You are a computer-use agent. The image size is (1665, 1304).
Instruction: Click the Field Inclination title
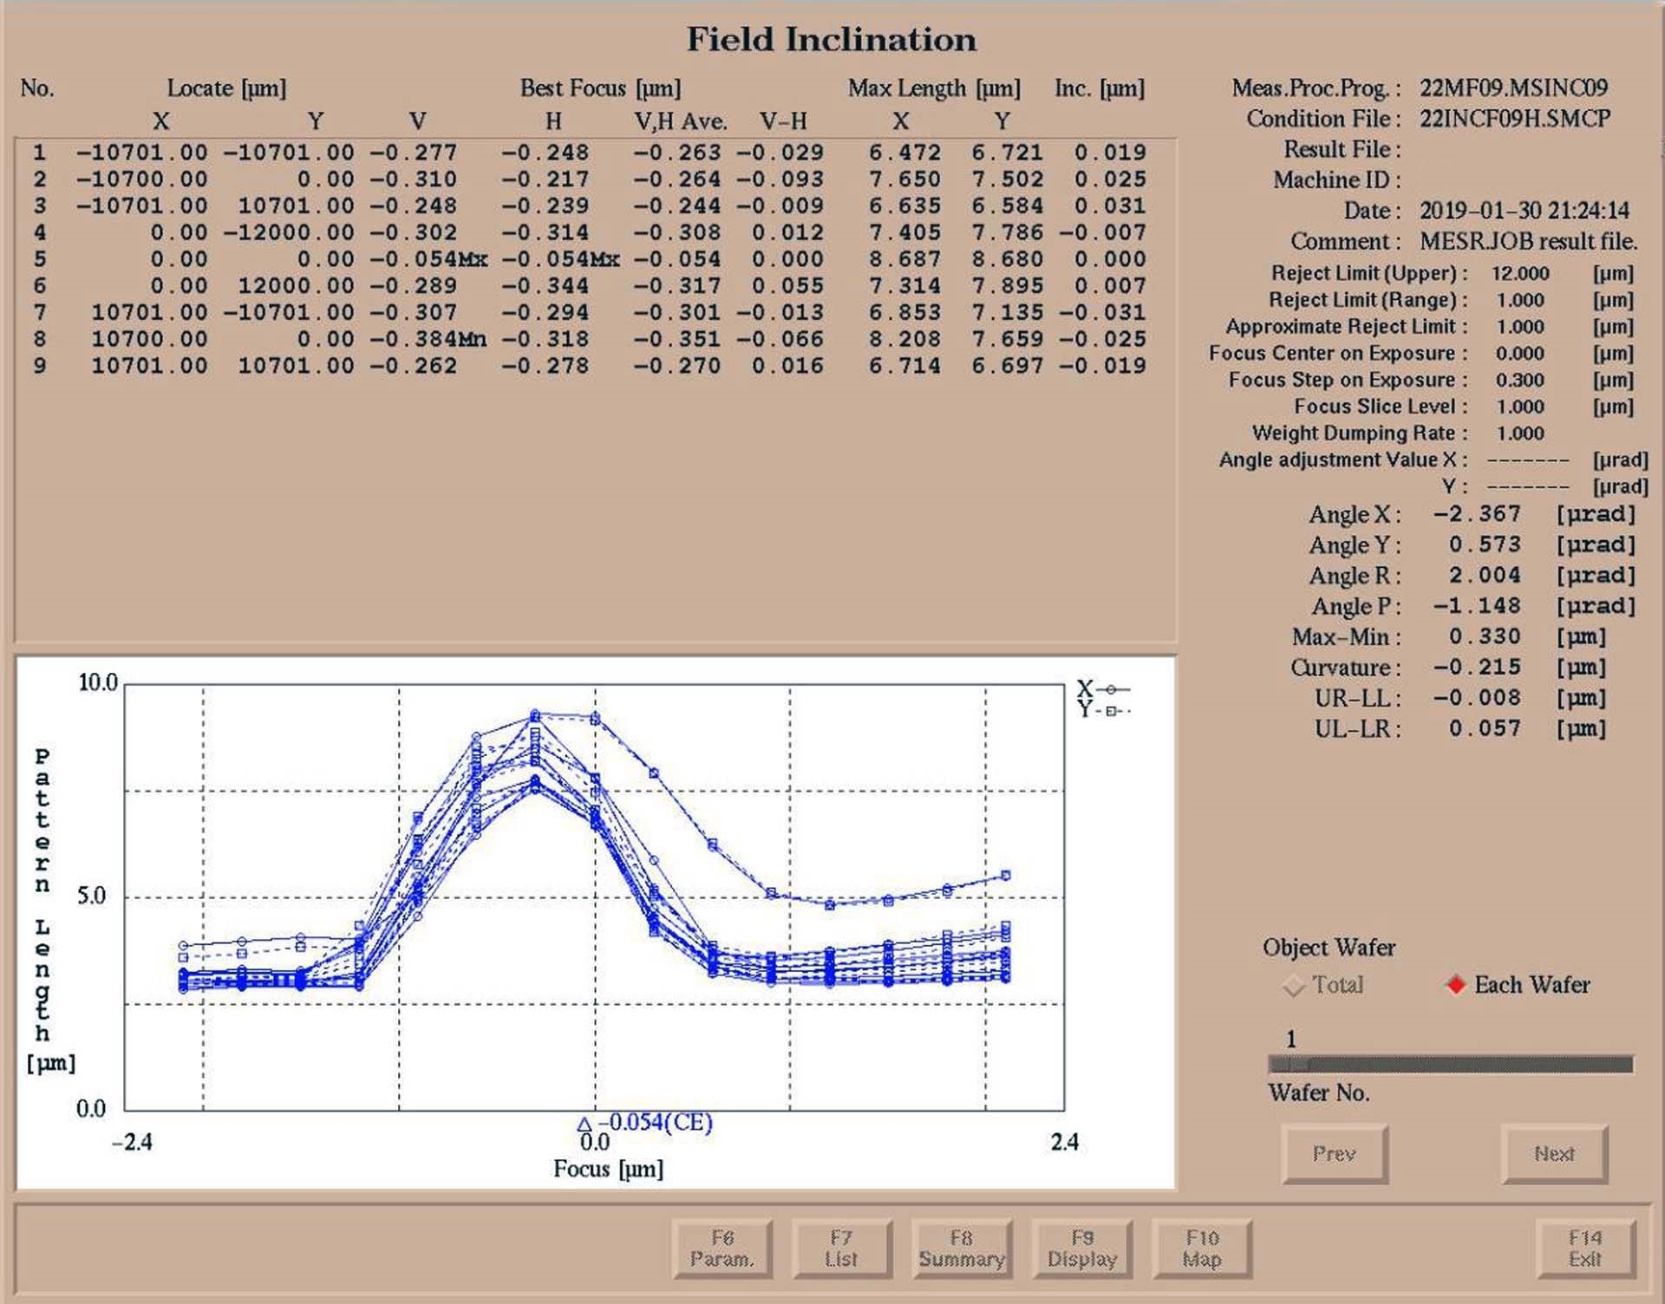[832, 40]
